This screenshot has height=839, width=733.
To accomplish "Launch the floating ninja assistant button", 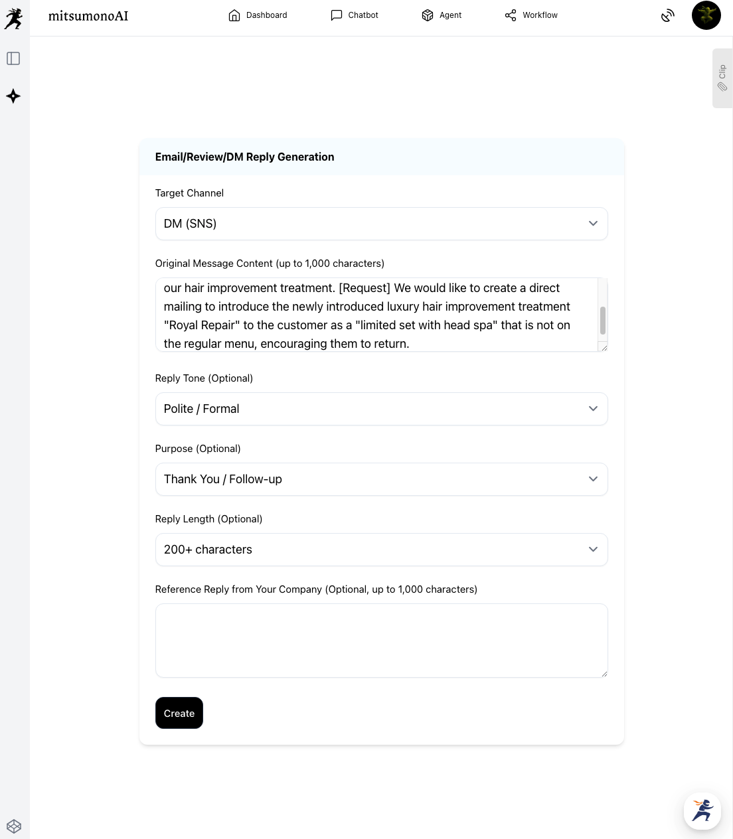I will click(702, 810).
